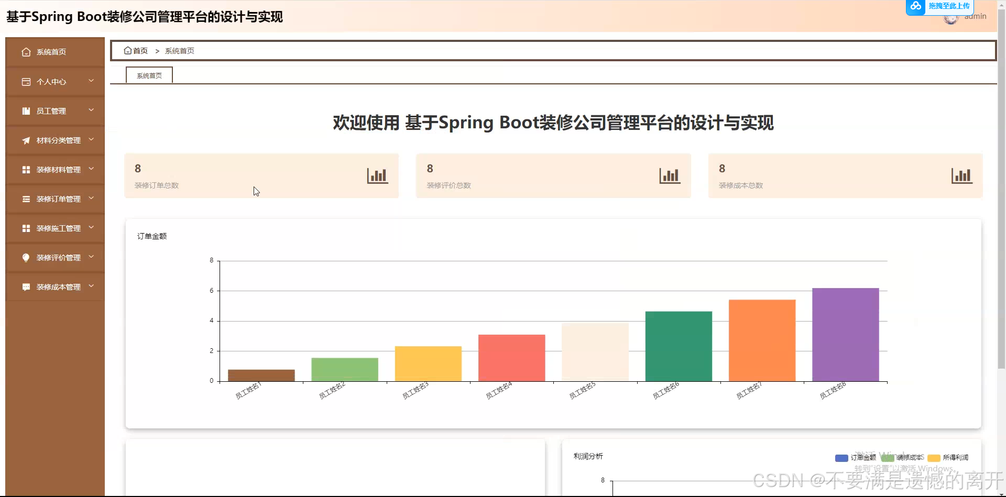This screenshot has width=1006, height=497.
Task: Open 个人中心 menu item
Action: click(55, 82)
